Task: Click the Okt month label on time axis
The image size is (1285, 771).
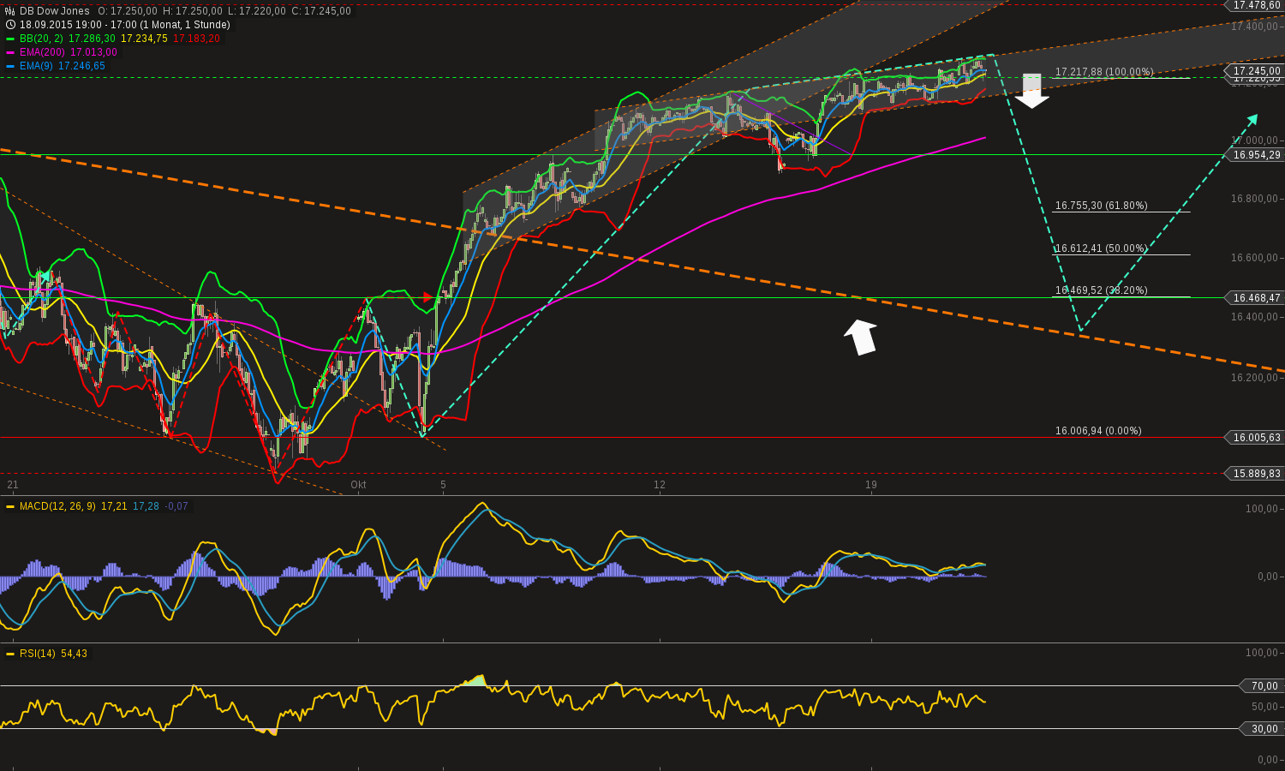Action: (358, 485)
